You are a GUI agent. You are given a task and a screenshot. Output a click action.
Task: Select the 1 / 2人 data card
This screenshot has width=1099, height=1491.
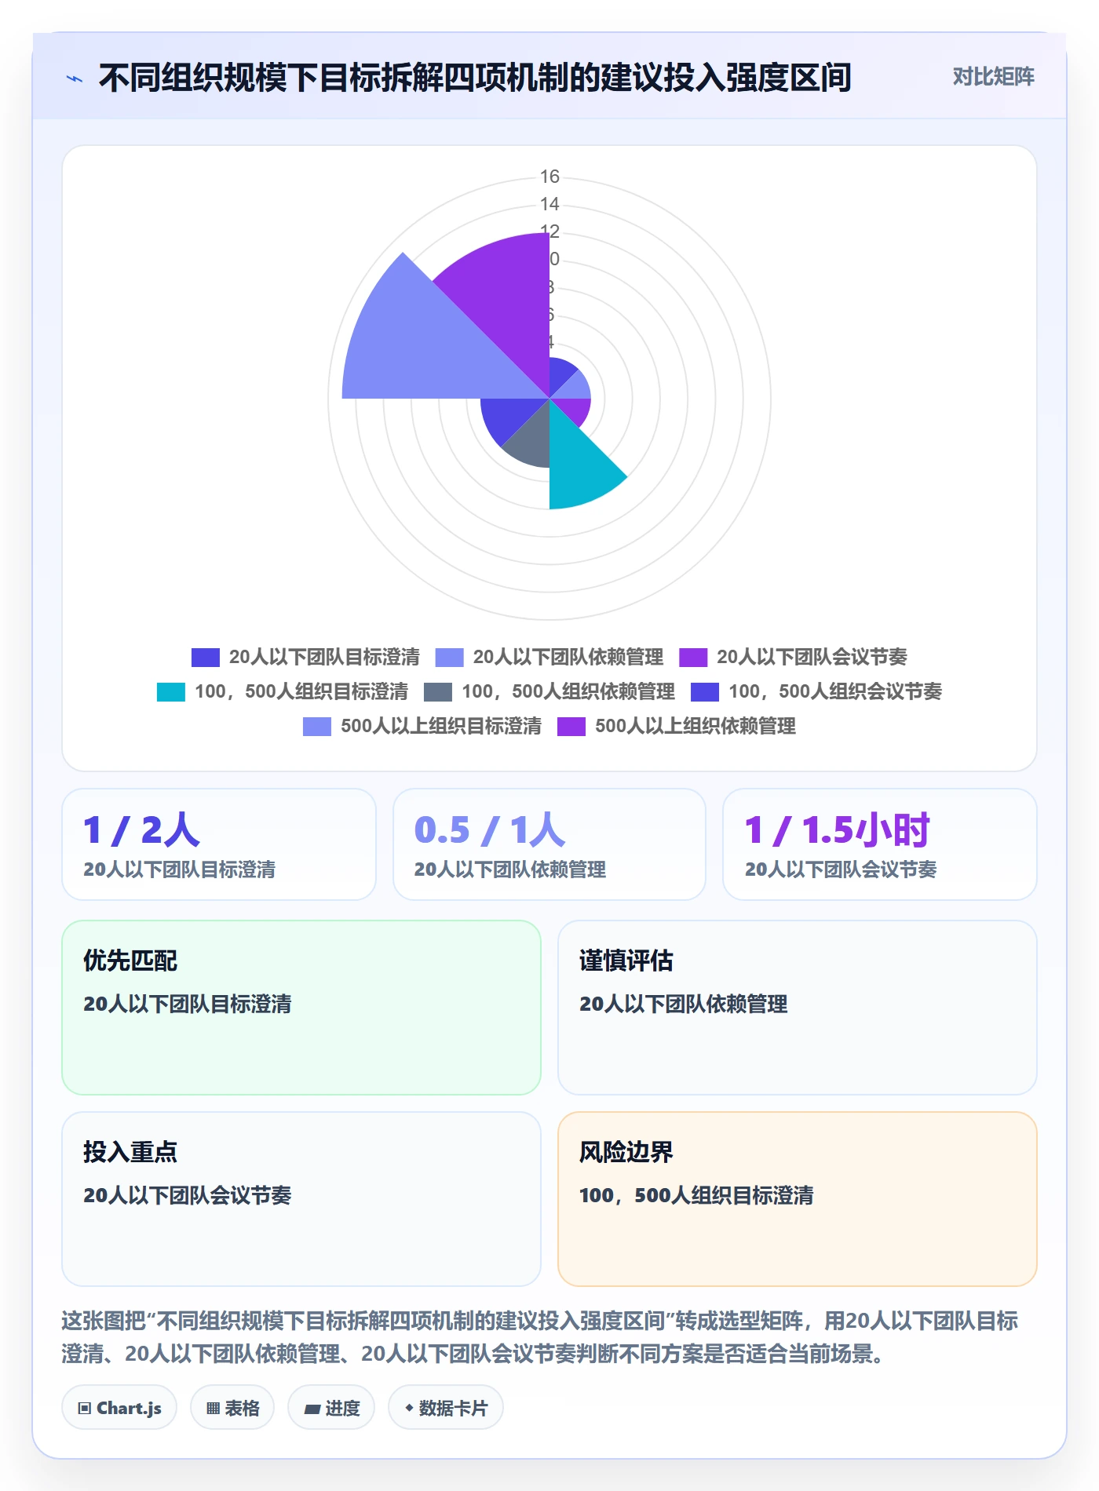click(x=219, y=844)
